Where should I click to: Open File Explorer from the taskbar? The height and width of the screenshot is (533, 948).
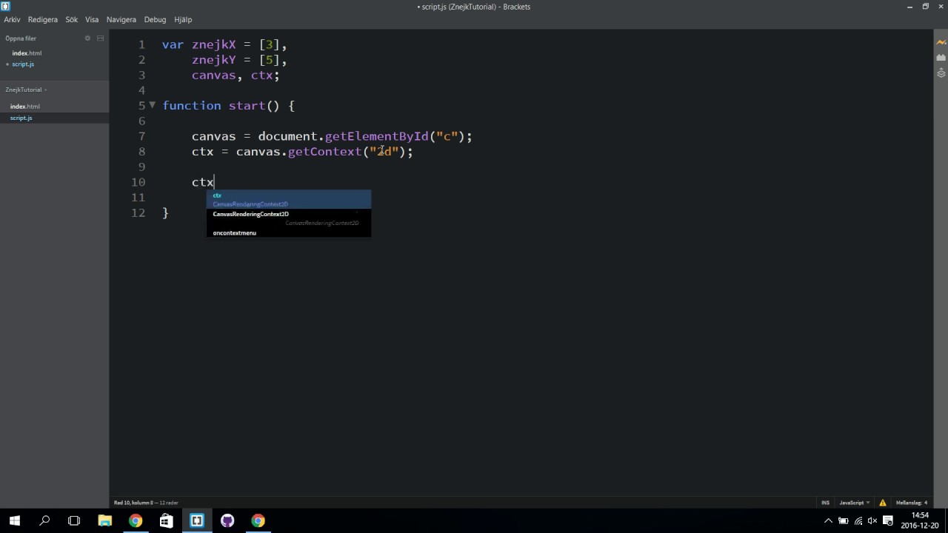104,520
